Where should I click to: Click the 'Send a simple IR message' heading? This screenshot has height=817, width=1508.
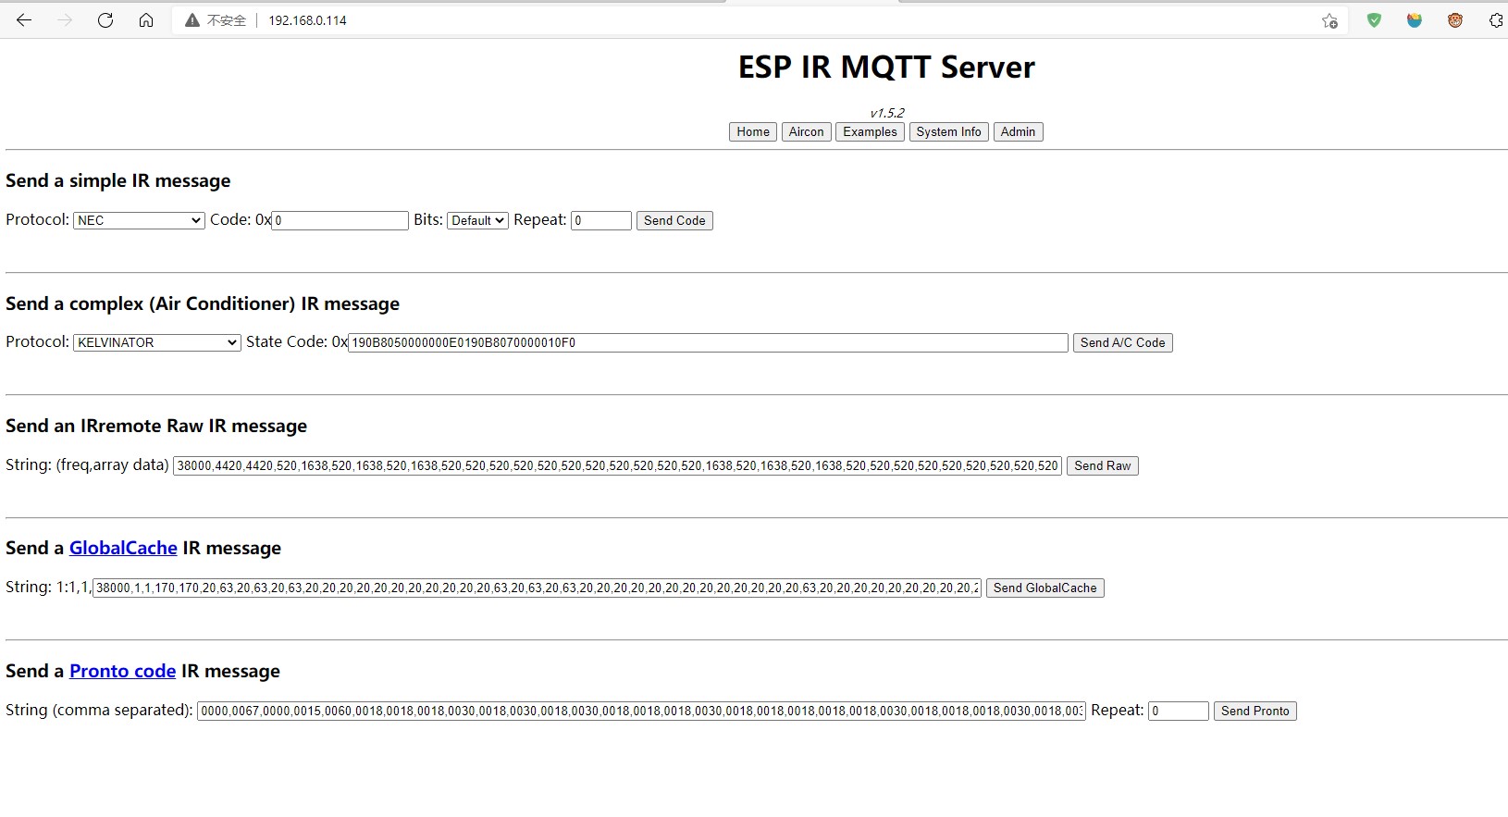[x=118, y=180]
